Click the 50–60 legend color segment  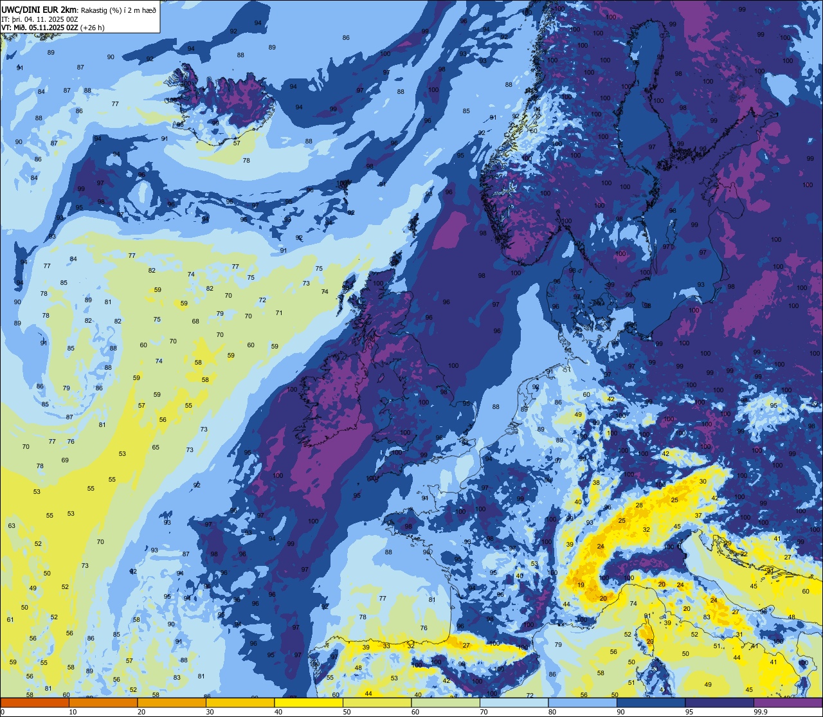pos(377,702)
